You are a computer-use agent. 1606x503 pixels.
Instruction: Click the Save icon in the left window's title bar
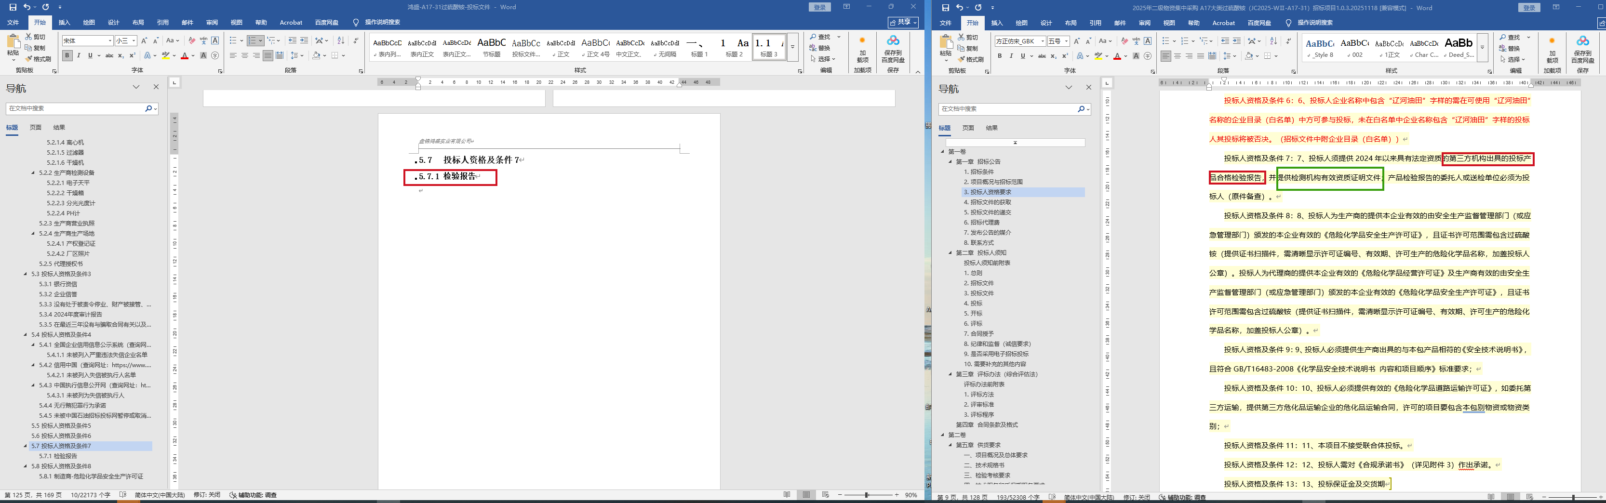13,7
